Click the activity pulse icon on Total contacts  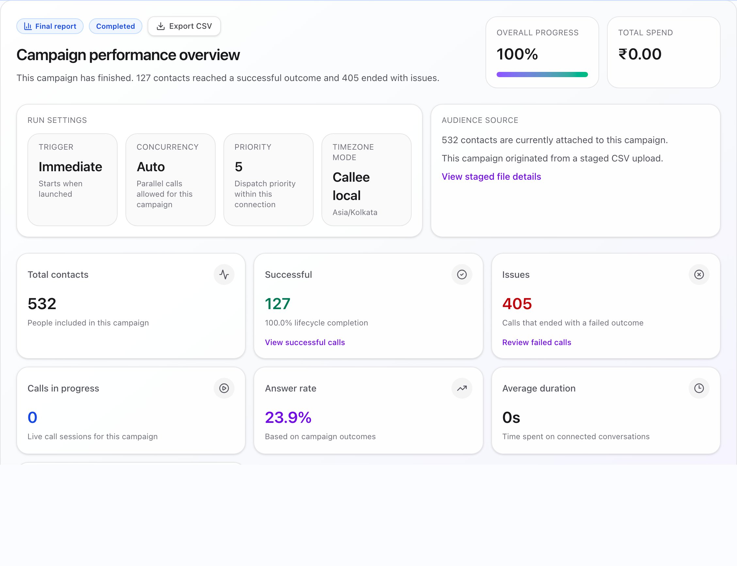point(224,275)
